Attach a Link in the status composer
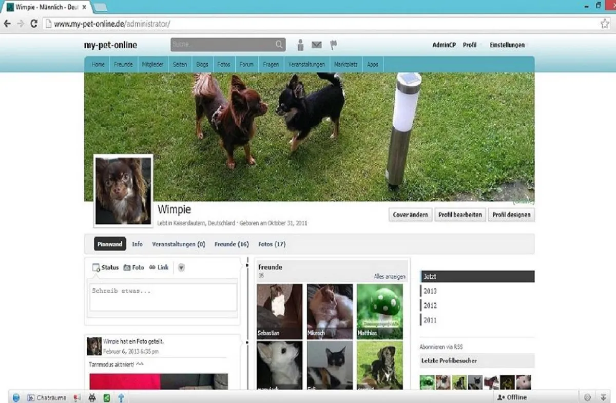This screenshot has height=403, width=616. [159, 267]
